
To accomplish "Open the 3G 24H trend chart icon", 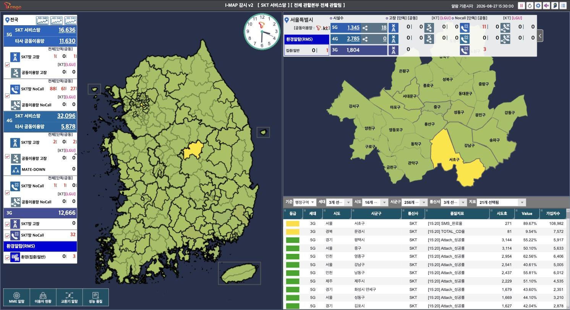I will pyautogui.click(x=70, y=20).
